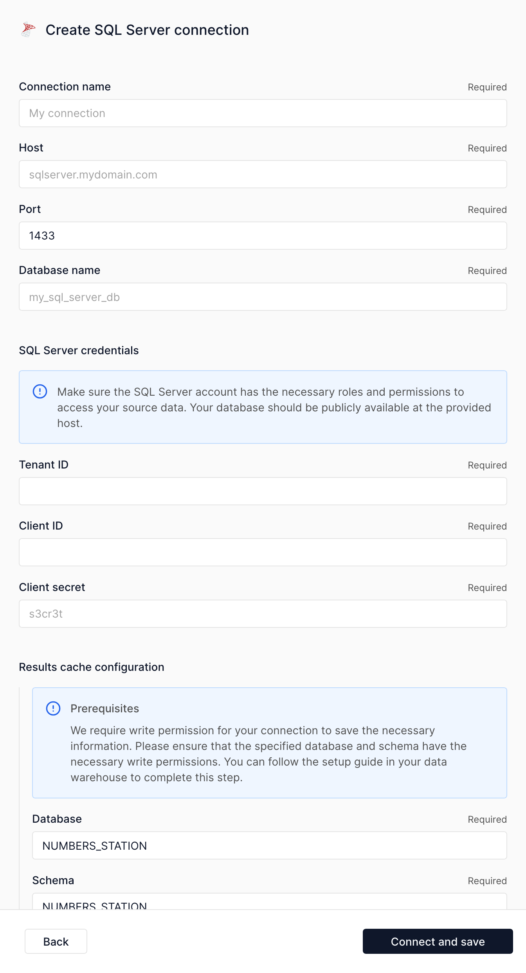Select the Port value 1433
This screenshot has width=526, height=973.
(x=263, y=235)
